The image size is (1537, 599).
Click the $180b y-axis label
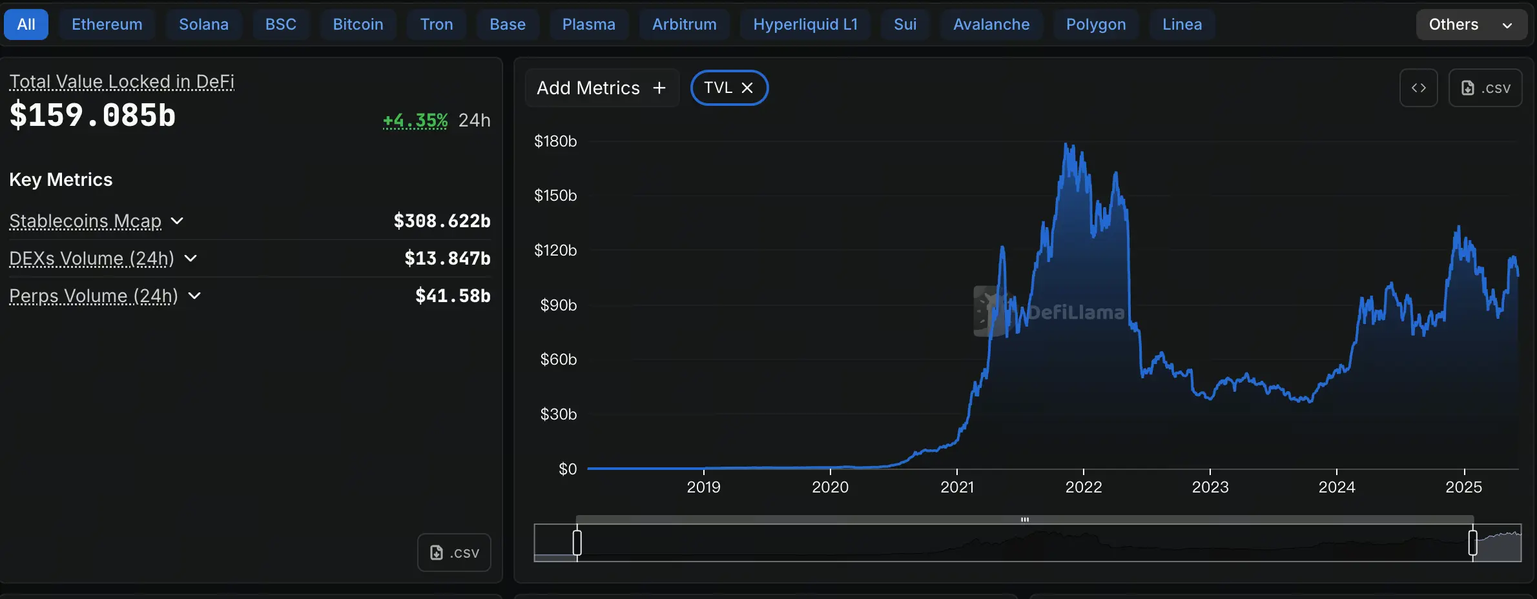555,141
